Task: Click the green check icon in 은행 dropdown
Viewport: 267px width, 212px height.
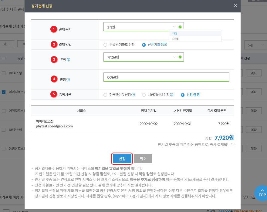Action: click(180, 57)
